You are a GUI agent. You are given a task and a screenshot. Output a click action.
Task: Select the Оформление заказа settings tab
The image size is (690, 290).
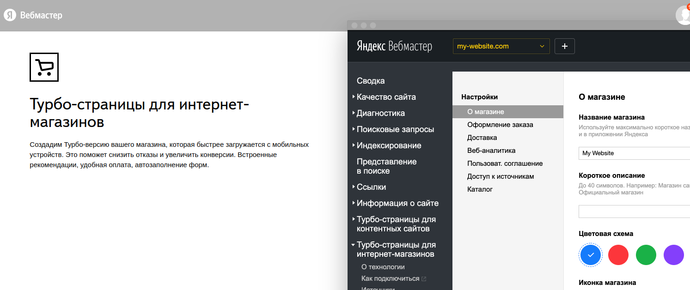pos(500,125)
